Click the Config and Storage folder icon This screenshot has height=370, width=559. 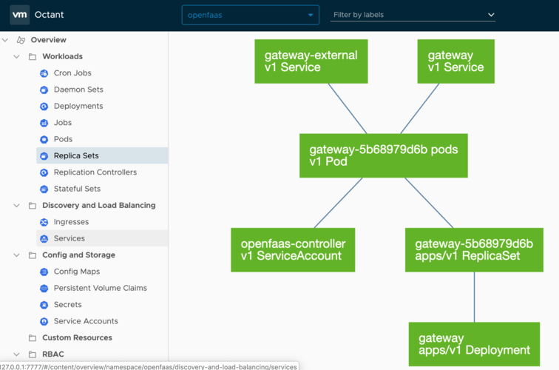pyautogui.click(x=33, y=255)
